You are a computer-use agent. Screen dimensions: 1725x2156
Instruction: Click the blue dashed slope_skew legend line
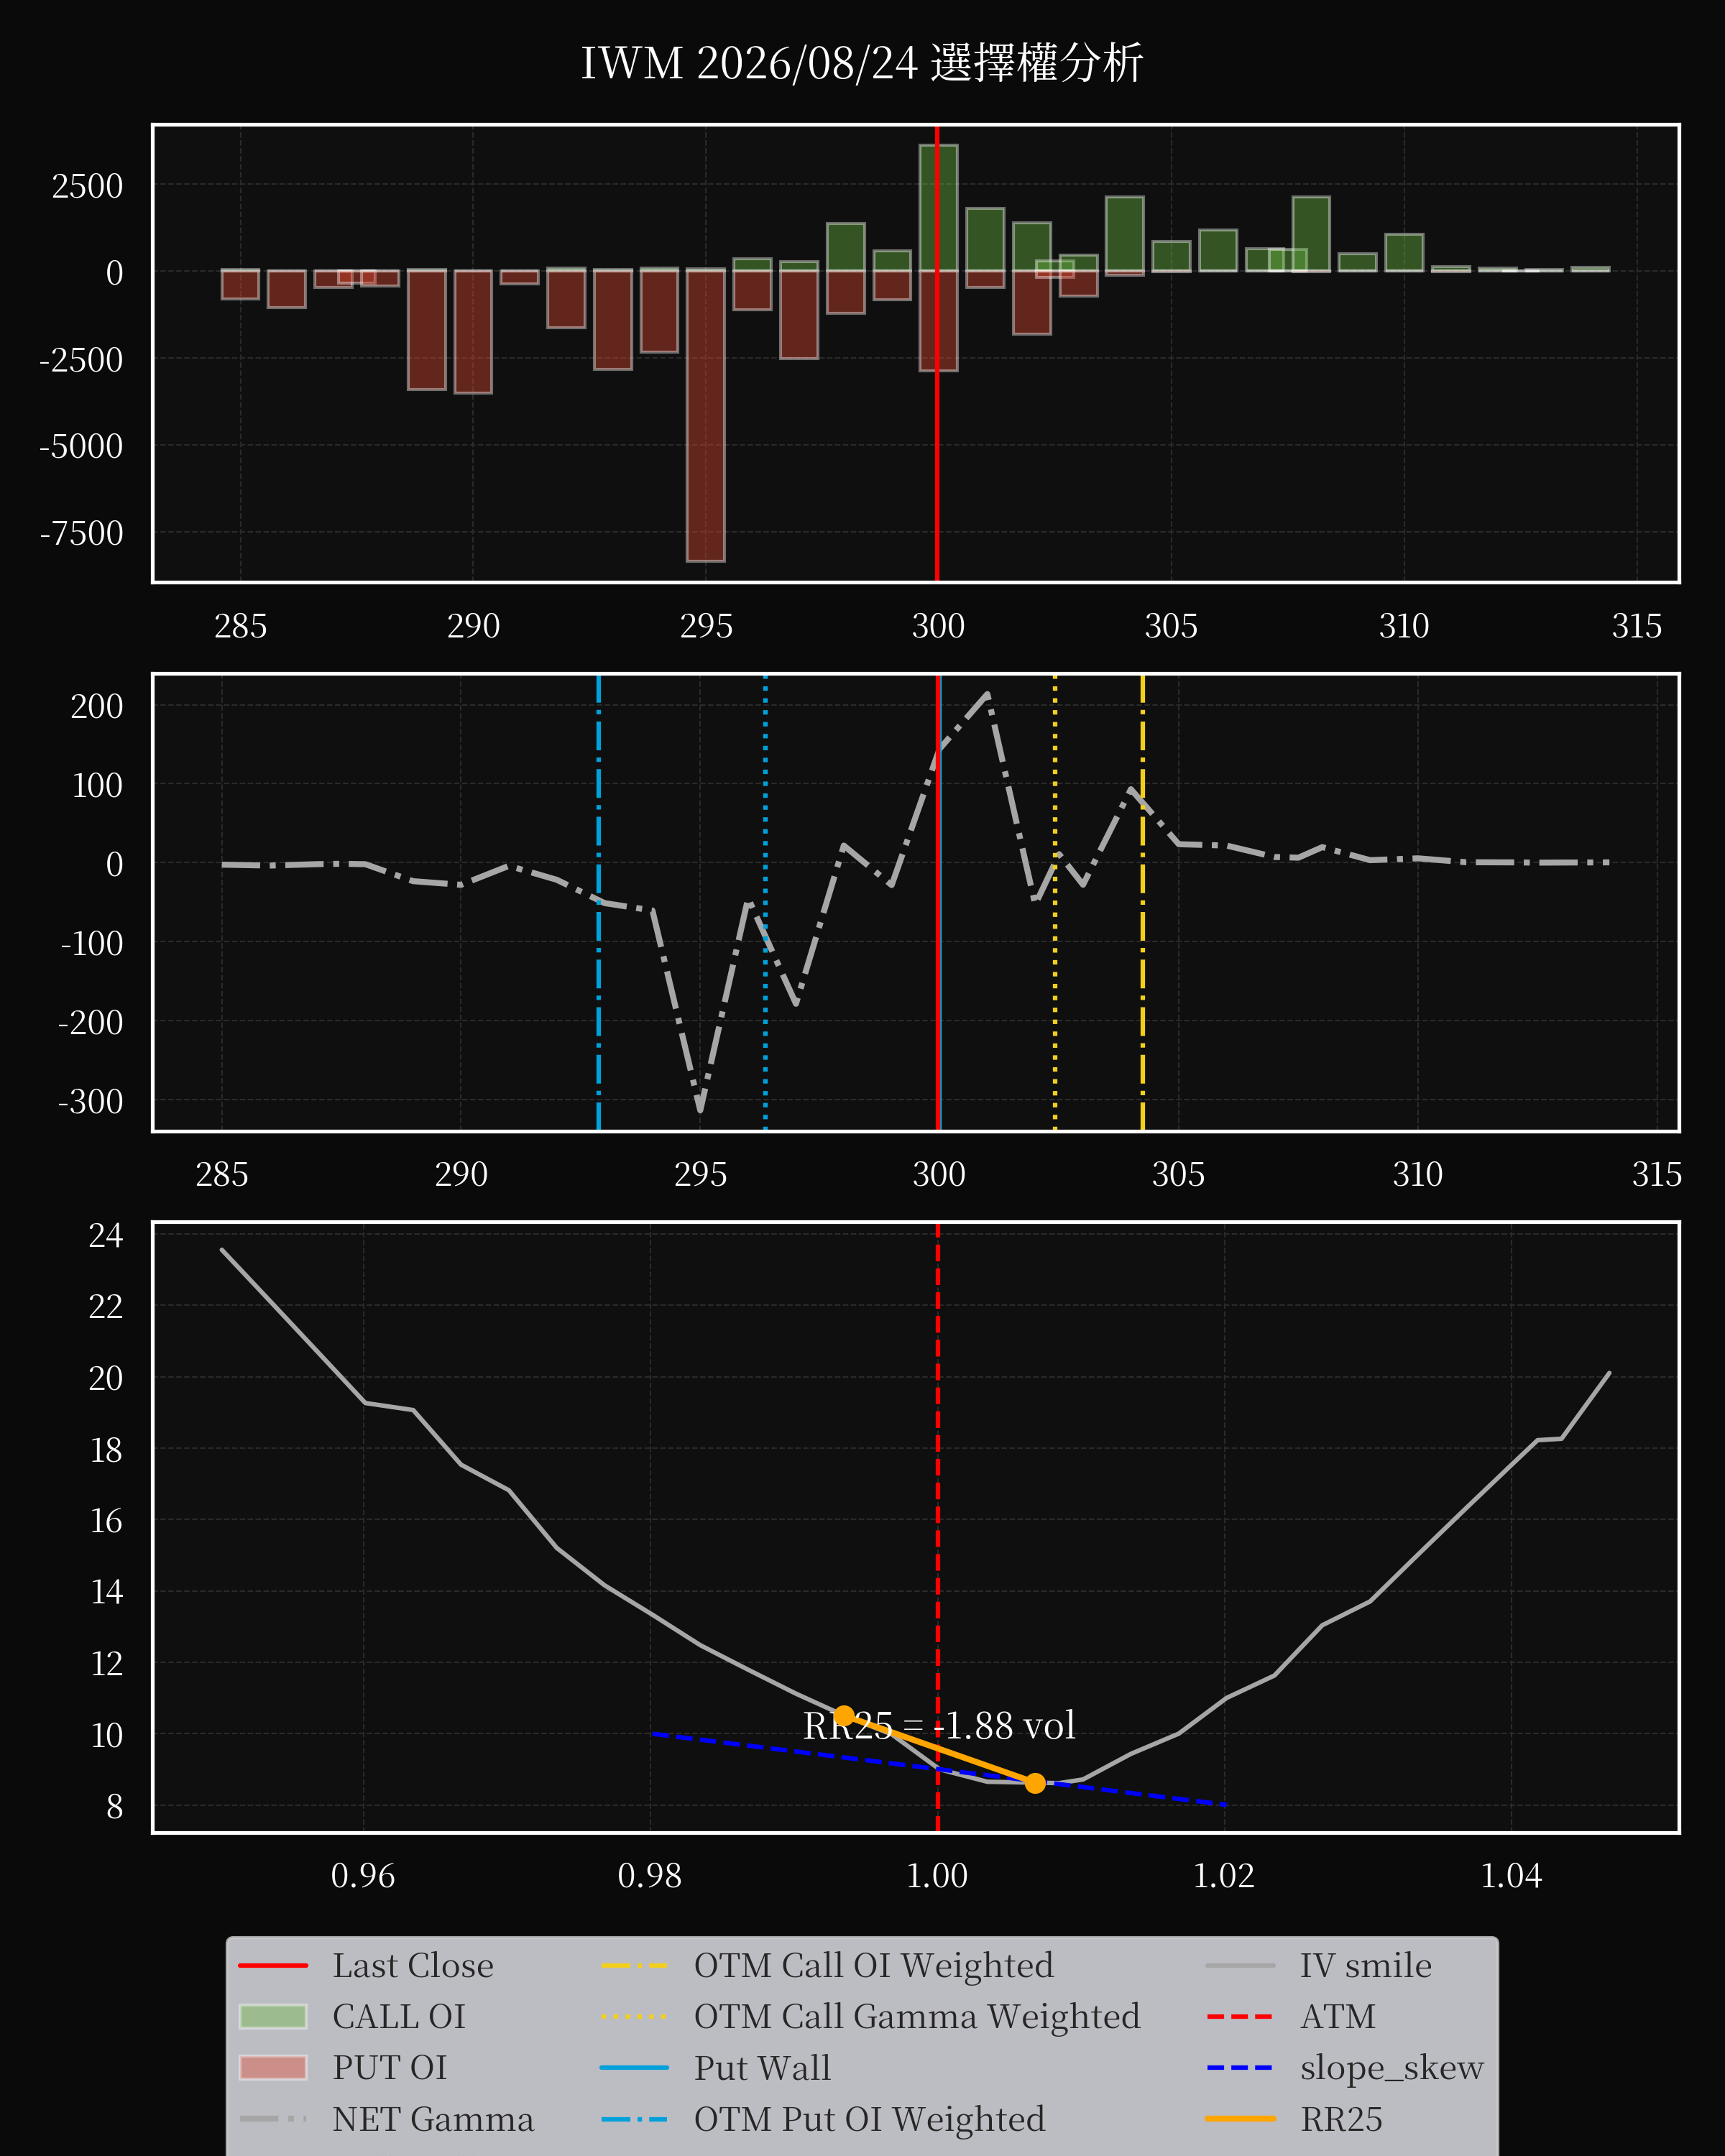1240,2067
